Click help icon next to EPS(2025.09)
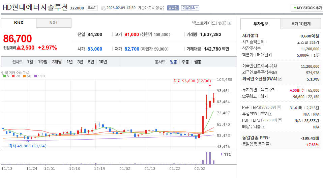Viewport: 323px width, 178px height. pos(279,107)
